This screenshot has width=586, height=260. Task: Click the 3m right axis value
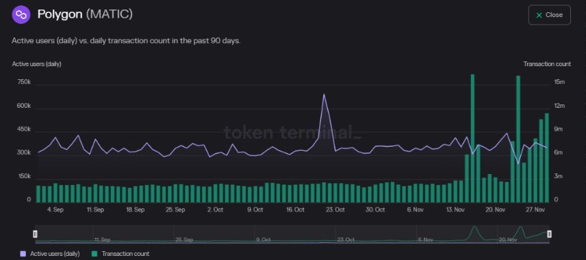pyautogui.click(x=559, y=176)
